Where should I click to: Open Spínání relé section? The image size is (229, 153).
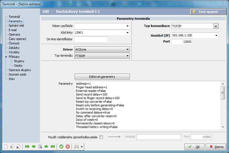pyautogui.click(x=16, y=26)
